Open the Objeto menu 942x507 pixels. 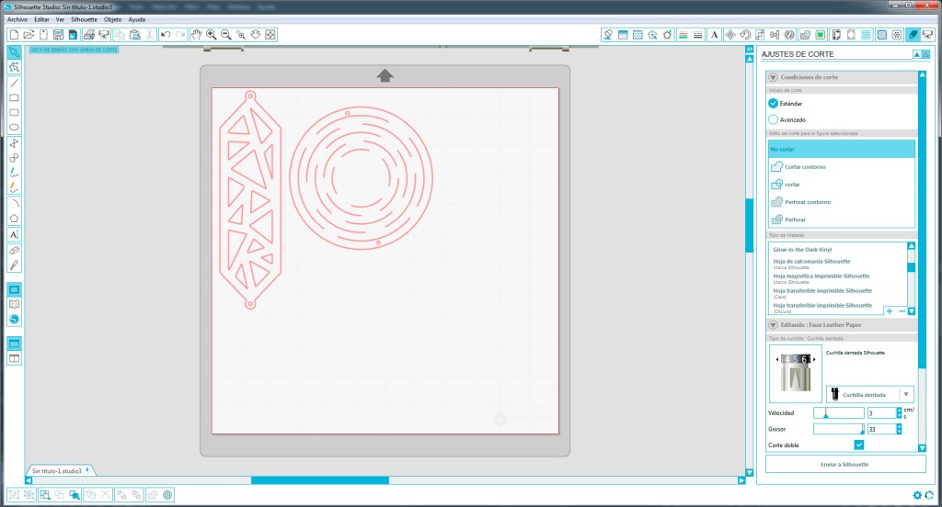tap(112, 20)
